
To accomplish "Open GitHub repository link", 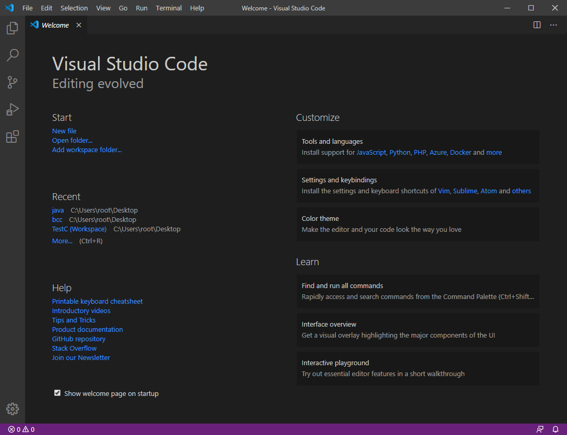I will 78,339.
